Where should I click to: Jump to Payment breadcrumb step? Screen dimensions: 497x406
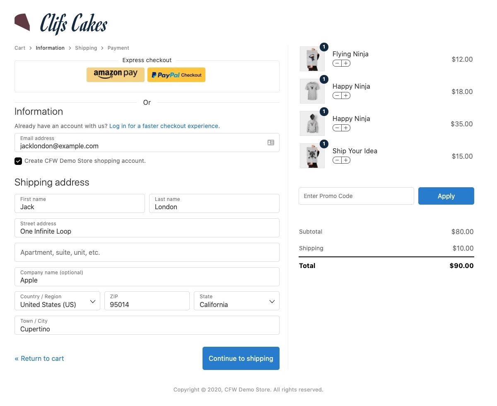[x=118, y=48]
